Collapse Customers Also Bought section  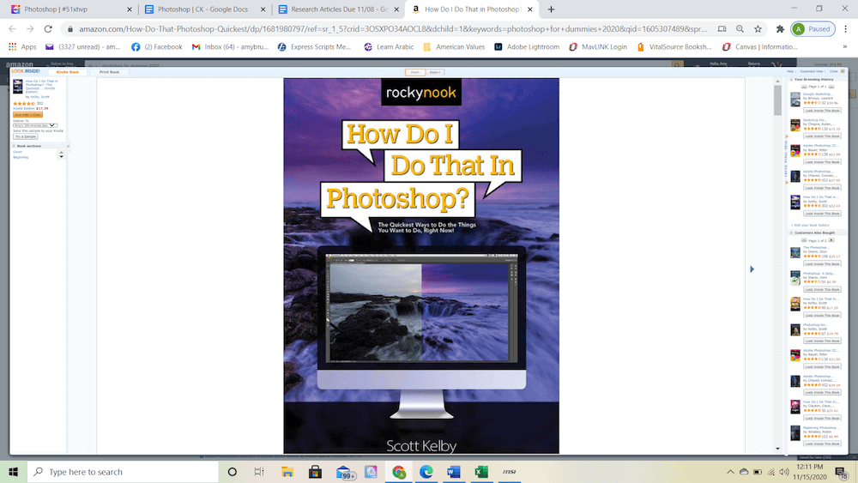[x=791, y=232]
